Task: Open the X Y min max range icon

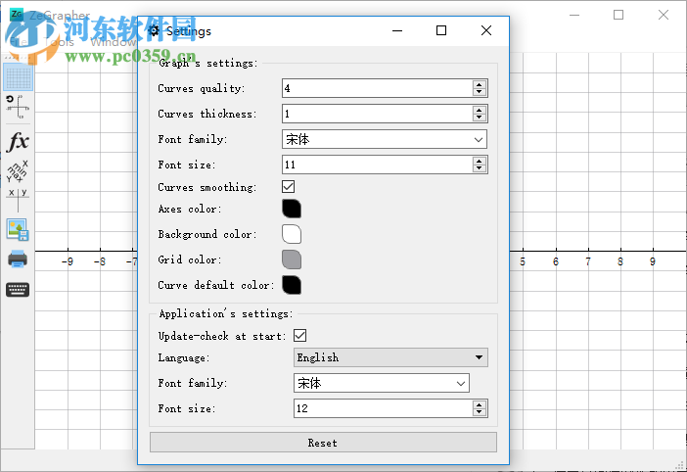Action: click(x=18, y=171)
